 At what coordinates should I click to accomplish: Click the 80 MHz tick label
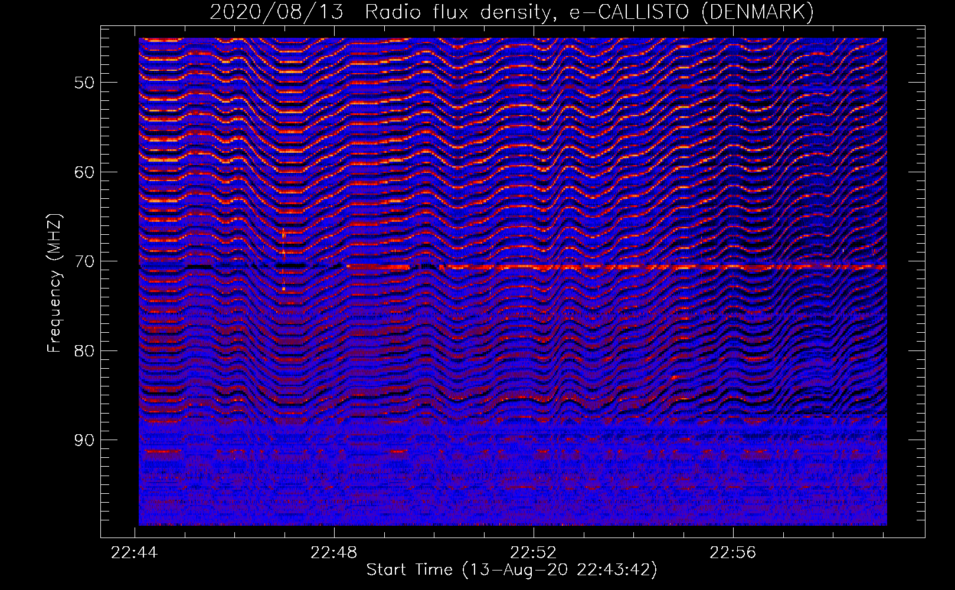84,350
